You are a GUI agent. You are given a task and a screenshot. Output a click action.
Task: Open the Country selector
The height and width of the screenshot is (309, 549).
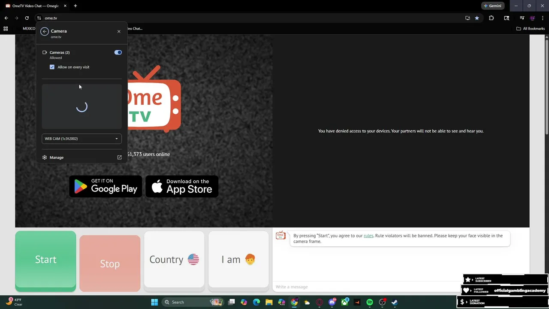pos(174,260)
